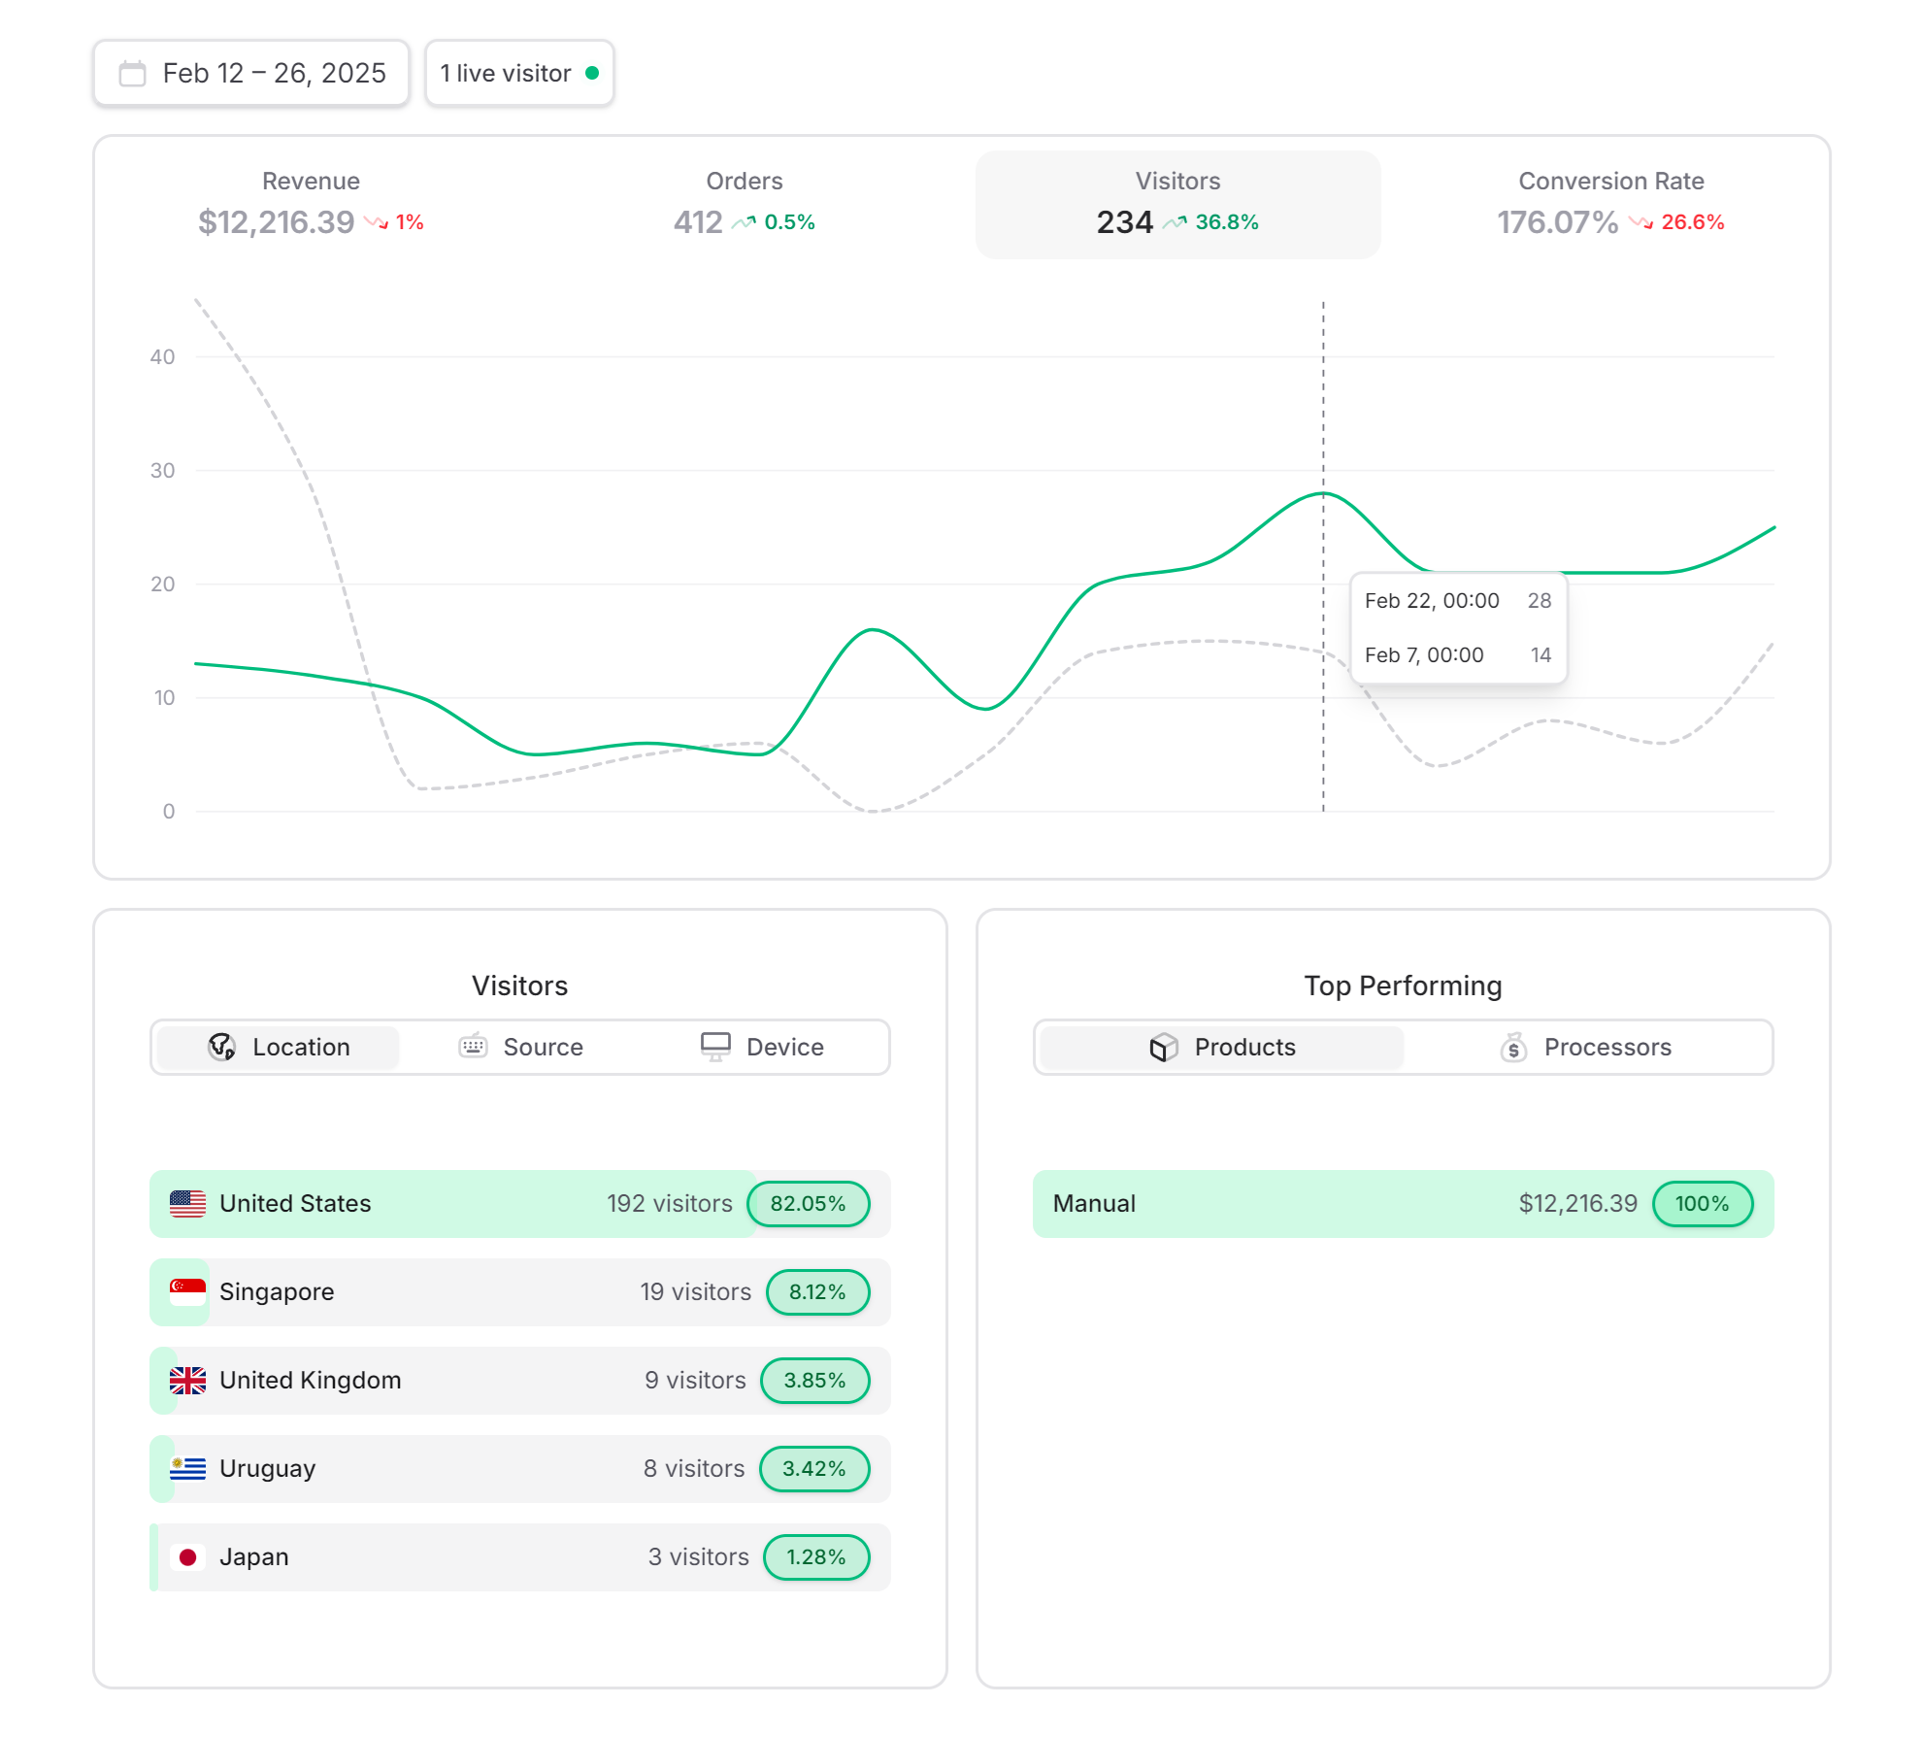Click the calendar icon in date picker

pyautogui.click(x=132, y=74)
